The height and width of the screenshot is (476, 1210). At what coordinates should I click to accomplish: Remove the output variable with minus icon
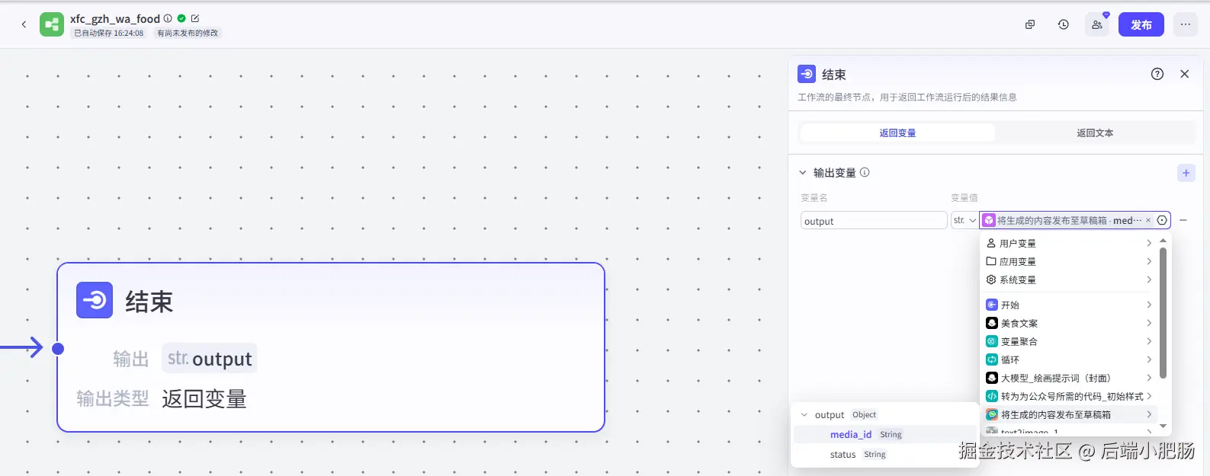tap(1183, 220)
